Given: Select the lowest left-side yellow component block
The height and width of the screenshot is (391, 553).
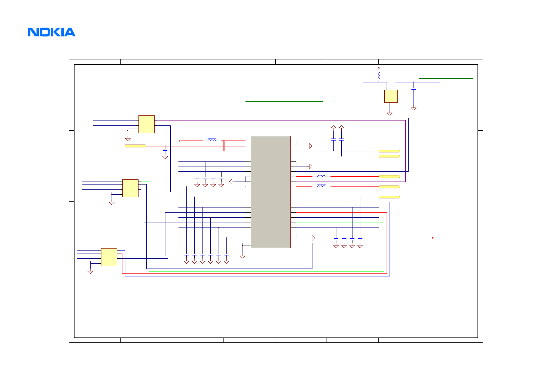Looking at the screenshot, I should (109, 257).
